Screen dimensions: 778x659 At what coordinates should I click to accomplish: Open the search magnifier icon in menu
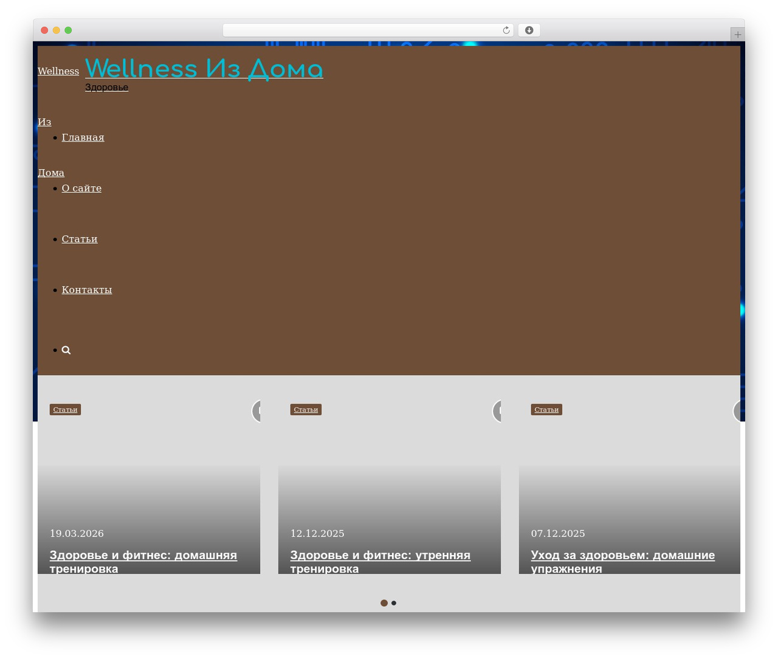pos(66,350)
